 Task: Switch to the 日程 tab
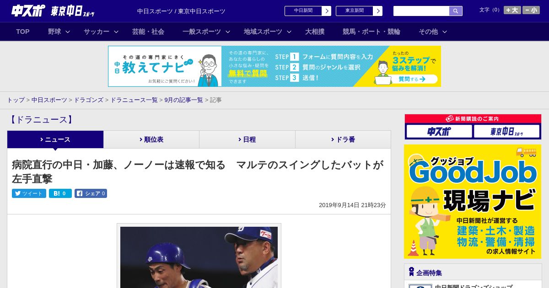coord(247,139)
